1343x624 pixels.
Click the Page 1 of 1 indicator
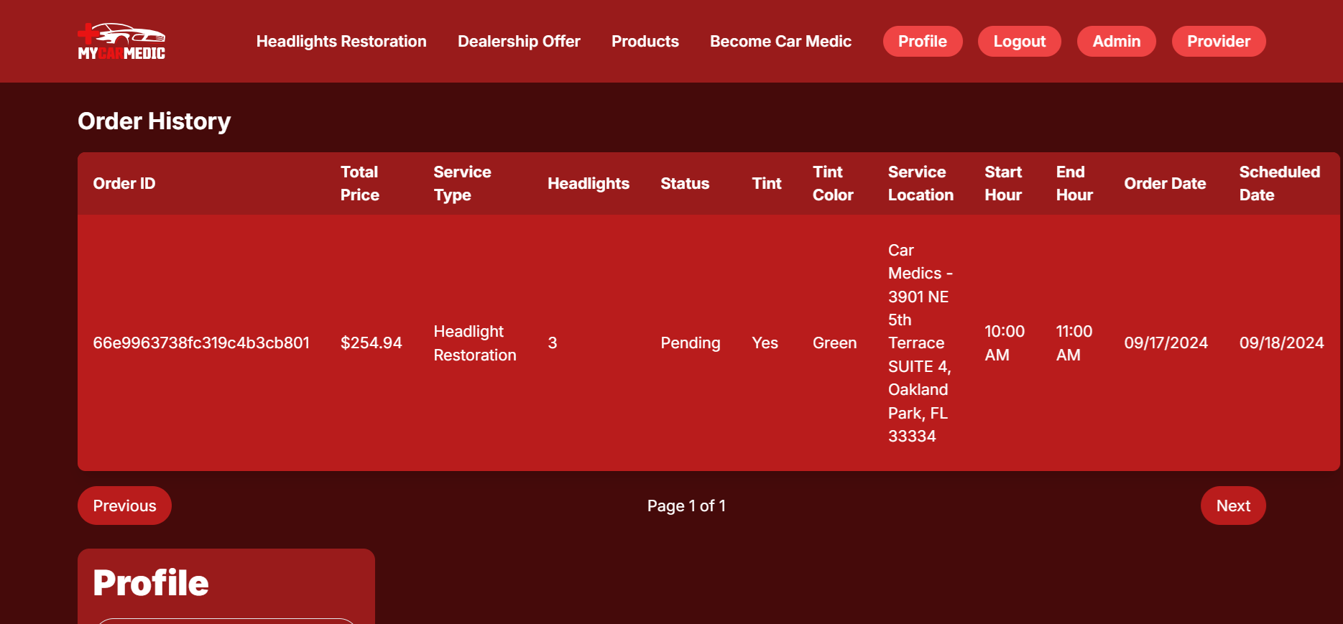[x=686, y=506]
